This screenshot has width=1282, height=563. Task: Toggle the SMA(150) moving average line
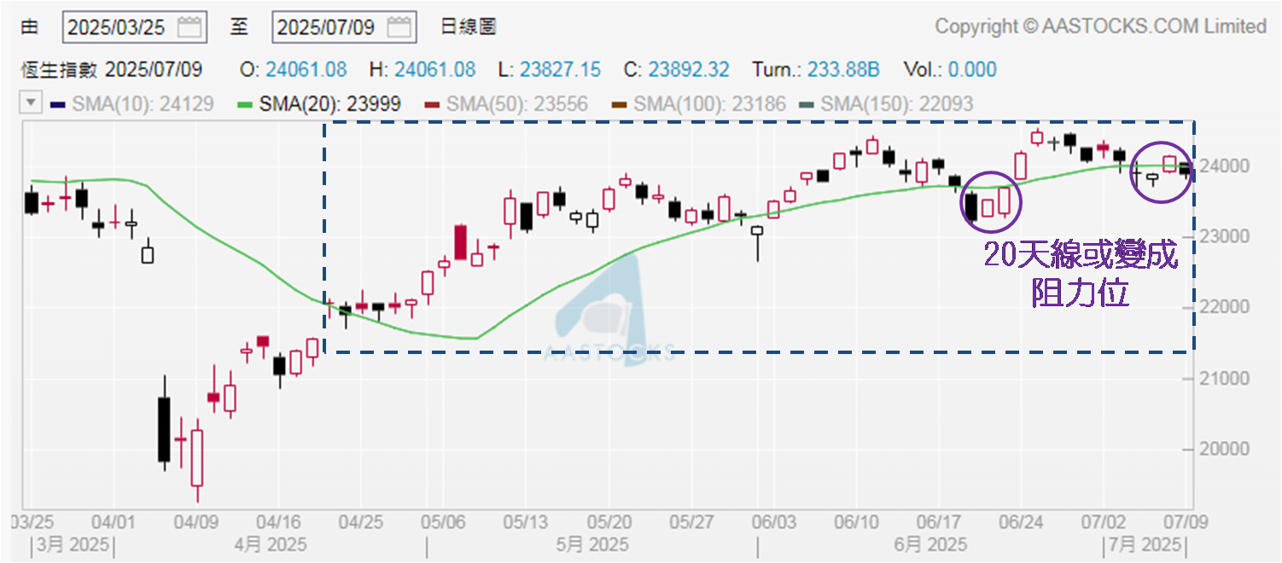tap(886, 104)
